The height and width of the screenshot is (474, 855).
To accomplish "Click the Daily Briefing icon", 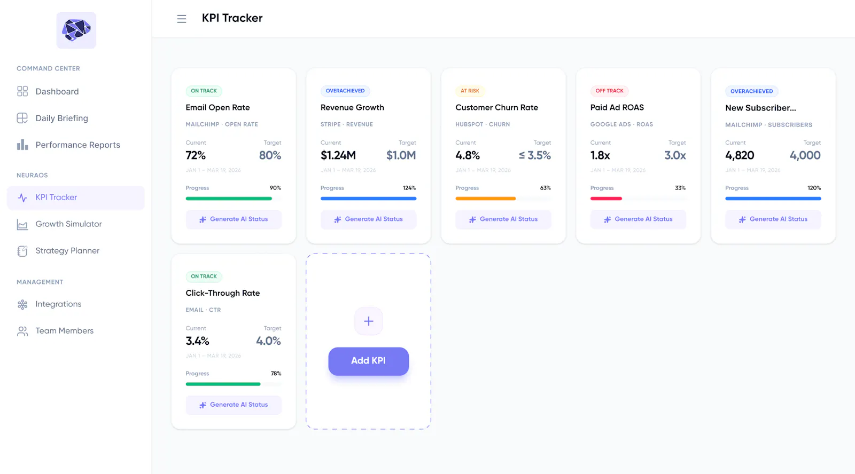I will click(22, 118).
